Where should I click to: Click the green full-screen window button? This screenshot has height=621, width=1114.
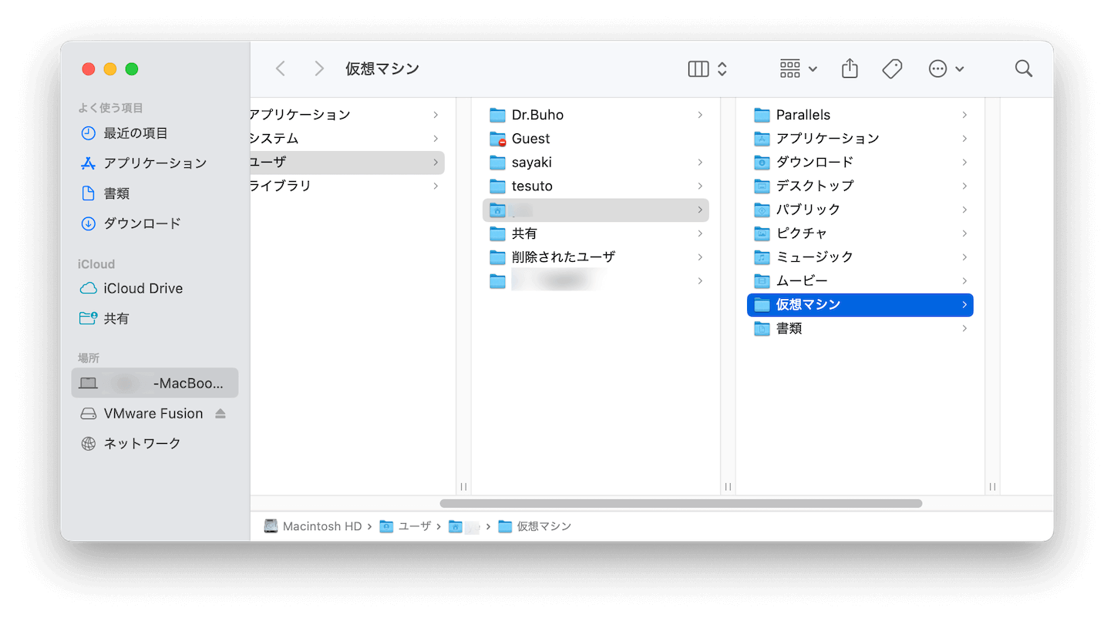click(x=132, y=69)
